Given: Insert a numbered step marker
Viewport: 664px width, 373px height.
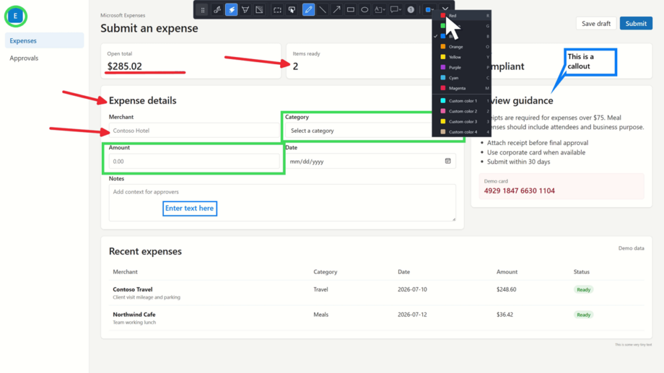Looking at the screenshot, I should click(x=410, y=10).
